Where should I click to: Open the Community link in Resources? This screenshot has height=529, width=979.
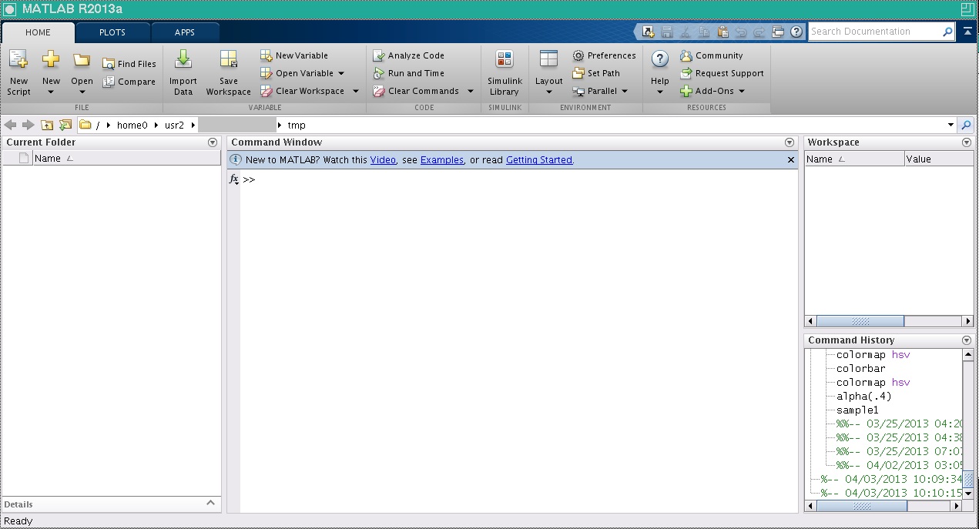[712, 55]
